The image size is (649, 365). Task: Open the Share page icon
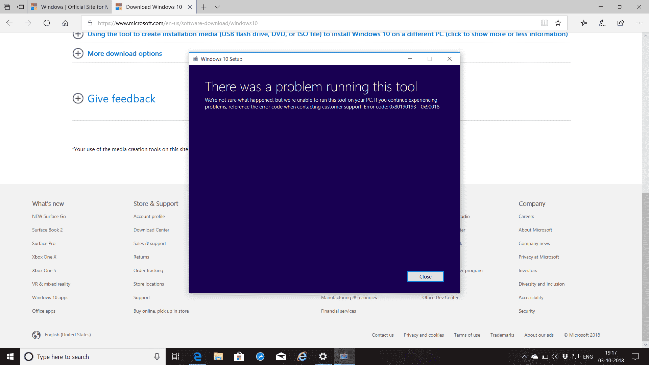click(621, 23)
